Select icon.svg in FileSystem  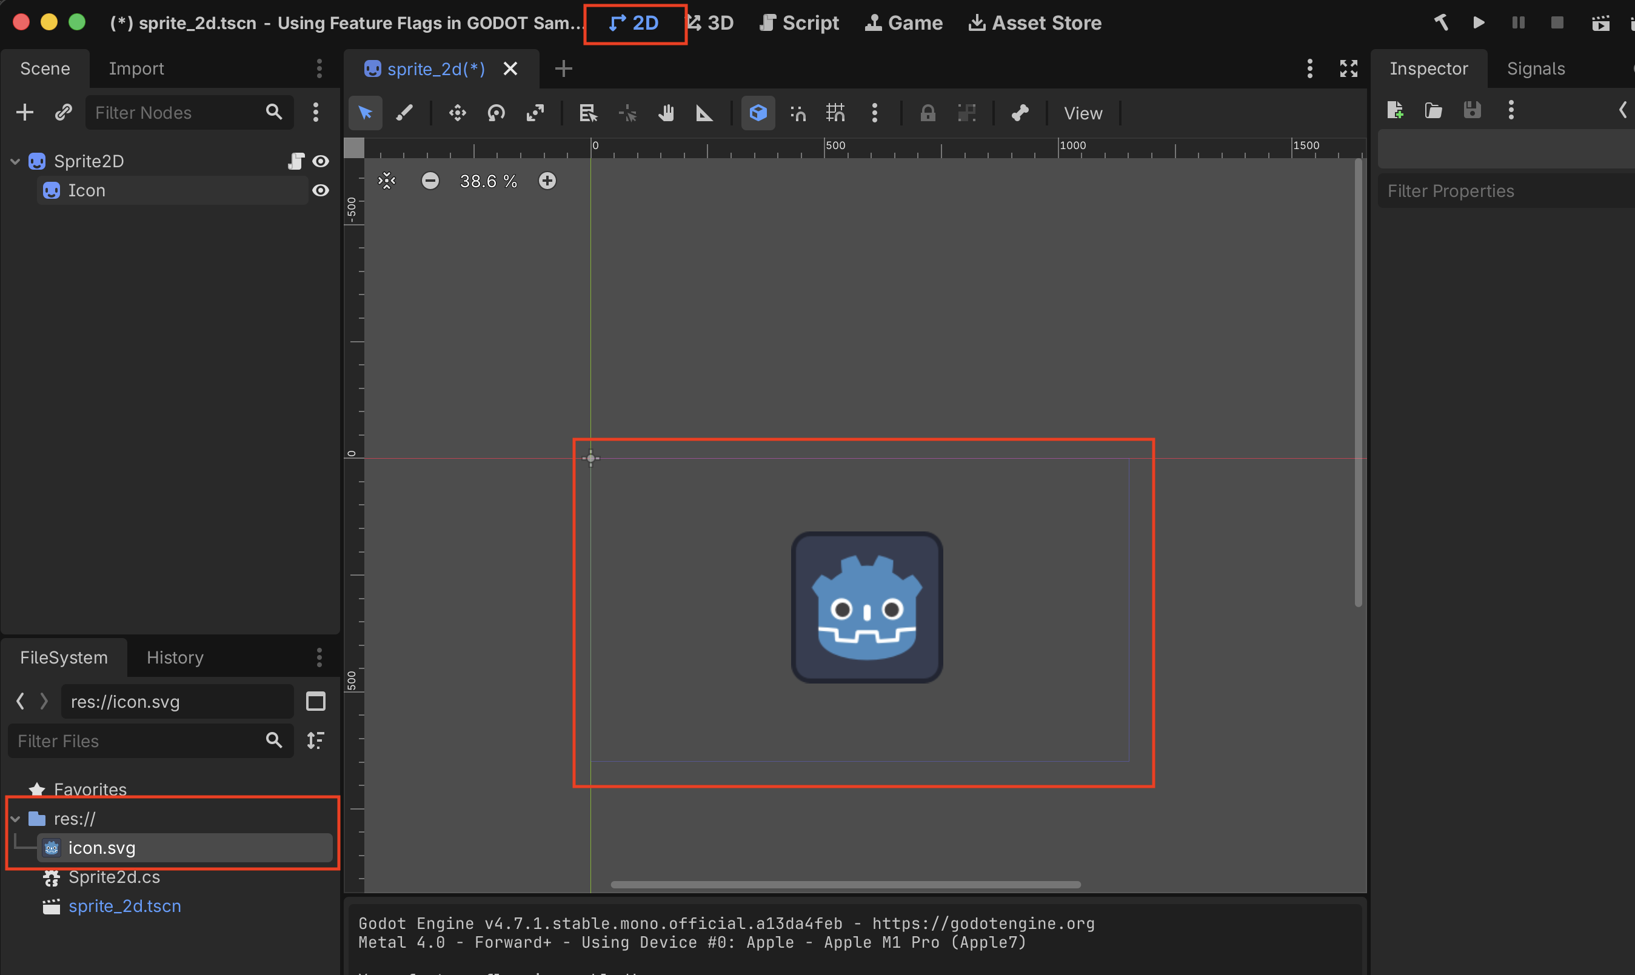point(185,848)
